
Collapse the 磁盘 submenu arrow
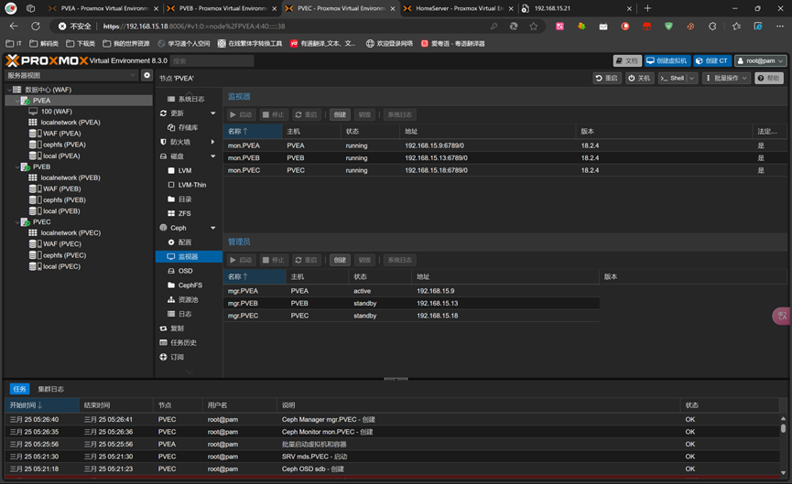(x=213, y=156)
